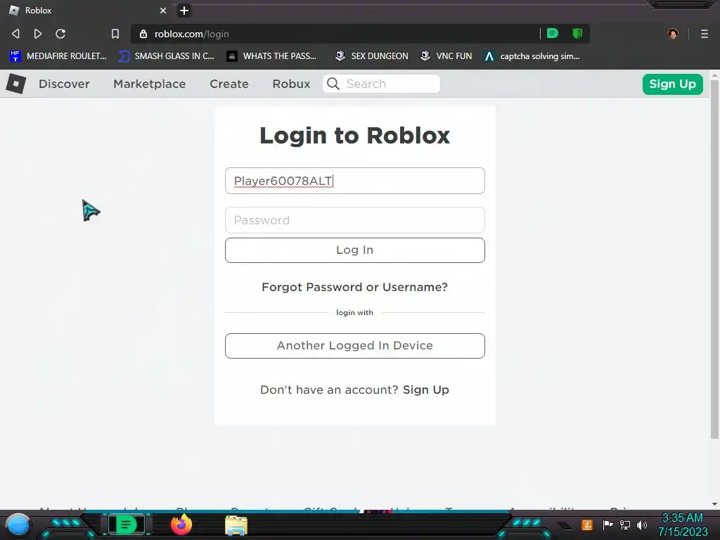The height and width of the screenshot is (540, 720).
Task: Click the Password field
Action: (x=355, y=220)
